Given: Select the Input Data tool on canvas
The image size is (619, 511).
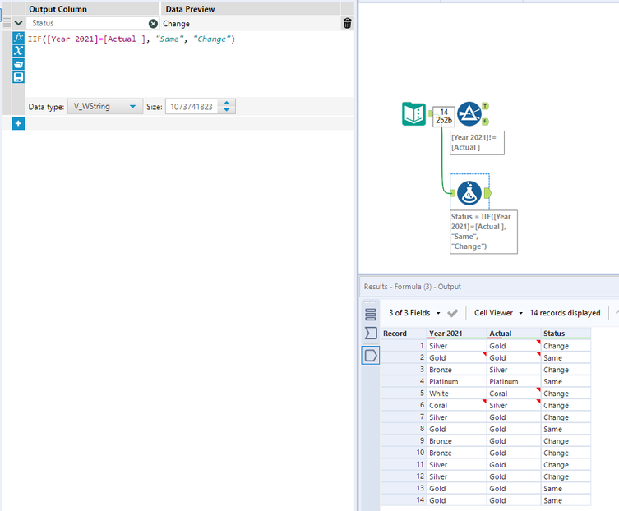Looking at the screenshot, I should (413, 114).
